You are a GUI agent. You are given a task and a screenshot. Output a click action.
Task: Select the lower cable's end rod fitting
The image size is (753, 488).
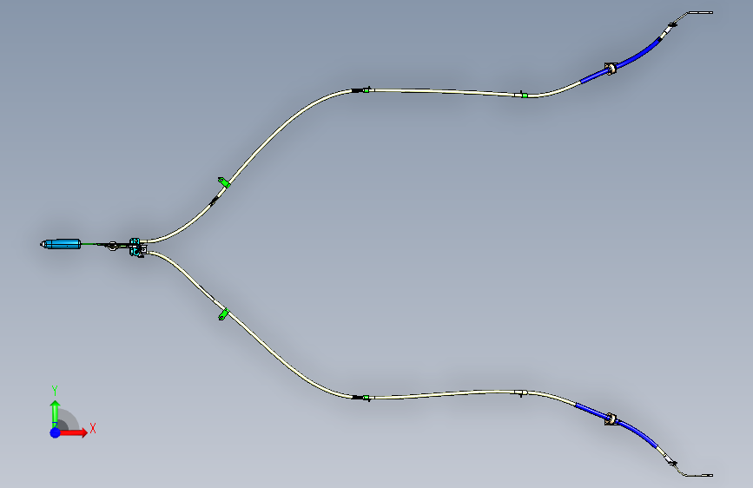pos(700,475)
